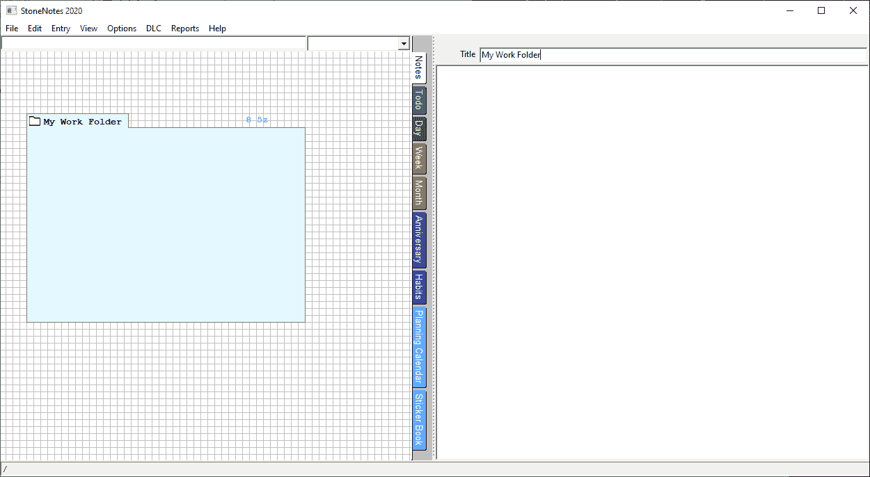Image resolution: width=870 pixels, height=477 pixels.
Task: Expand the combo box dropdown arrow
Action: 404,44
